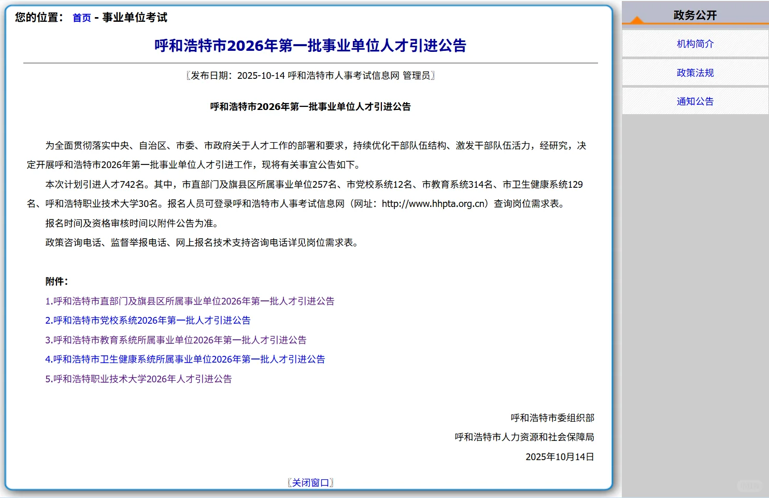Screen dimensions: 769x498
Task: Open the 机构简介 sidebar item
Action: 695,44
